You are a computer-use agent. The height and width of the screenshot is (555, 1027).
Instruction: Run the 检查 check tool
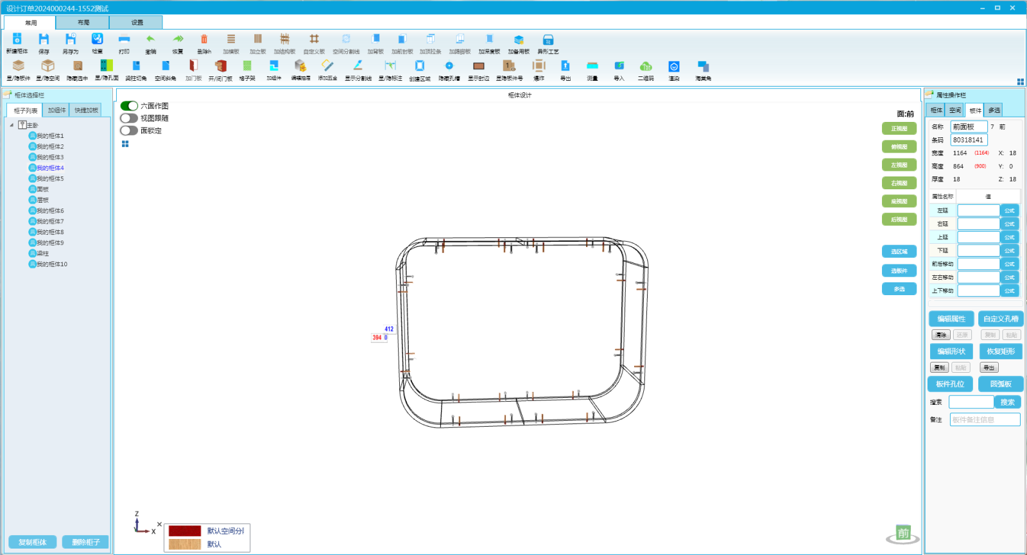97,39
